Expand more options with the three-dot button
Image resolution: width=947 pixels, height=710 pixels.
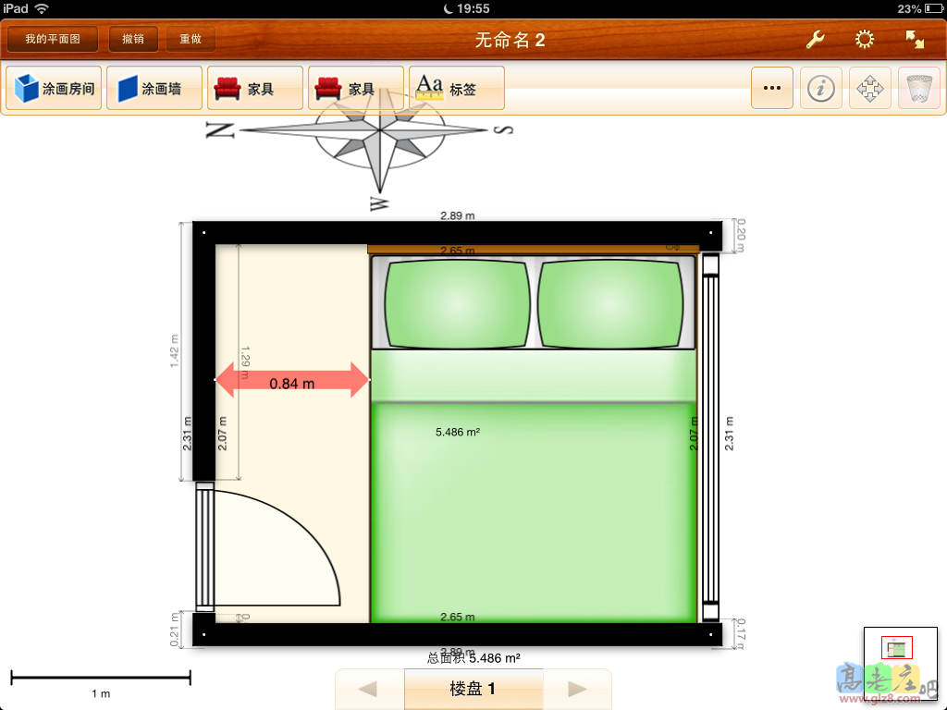point(772,89)
